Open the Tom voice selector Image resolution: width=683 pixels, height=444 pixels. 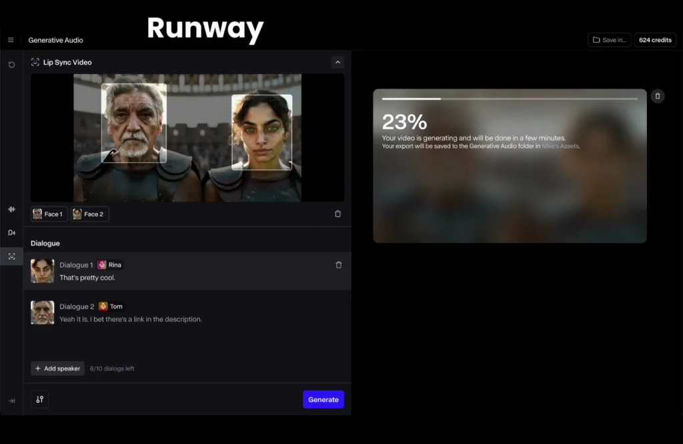pyautogui.click(x=111, y=306)
